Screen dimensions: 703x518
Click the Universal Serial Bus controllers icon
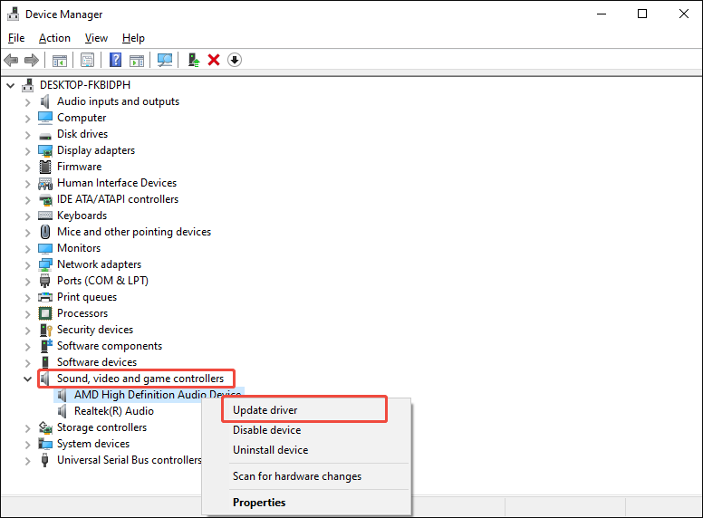coord(44,460)
